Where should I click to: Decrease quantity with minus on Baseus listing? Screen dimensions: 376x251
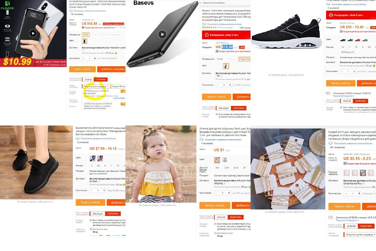pyautogui.click(x=218, y=85)
